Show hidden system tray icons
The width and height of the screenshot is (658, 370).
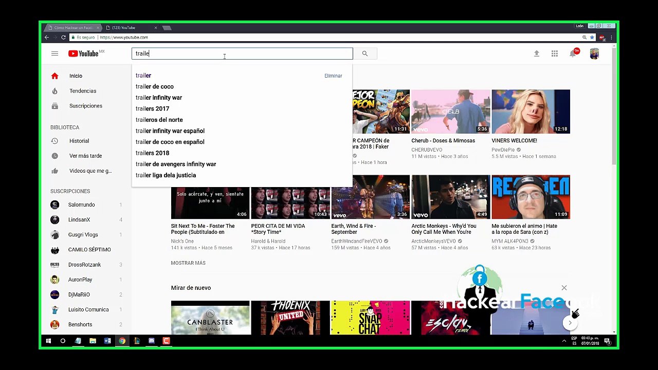pyautogui.click(x=564, y=341)
